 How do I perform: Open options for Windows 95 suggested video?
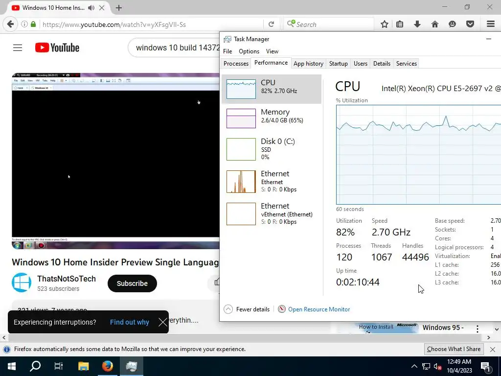click(478, 329)
